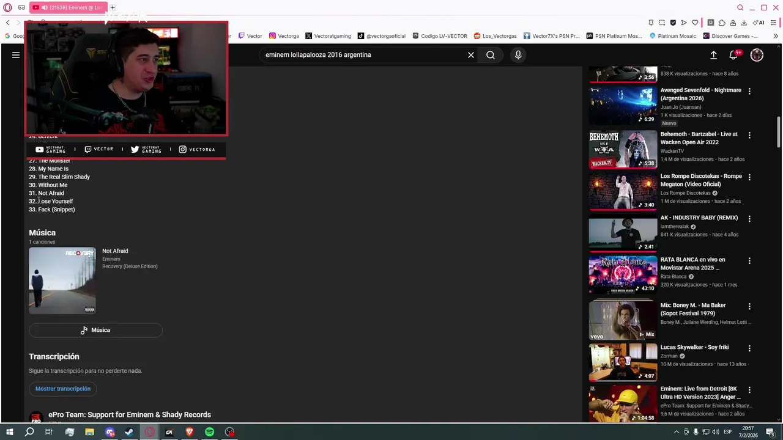This screenshot has width=783, height=440.
Task: Open Brave browser from the taskbar
Action: click(x=189, y=432)
